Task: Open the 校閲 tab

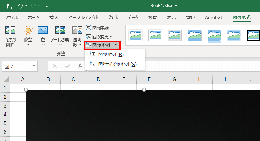Action: (x=152, y=18)
